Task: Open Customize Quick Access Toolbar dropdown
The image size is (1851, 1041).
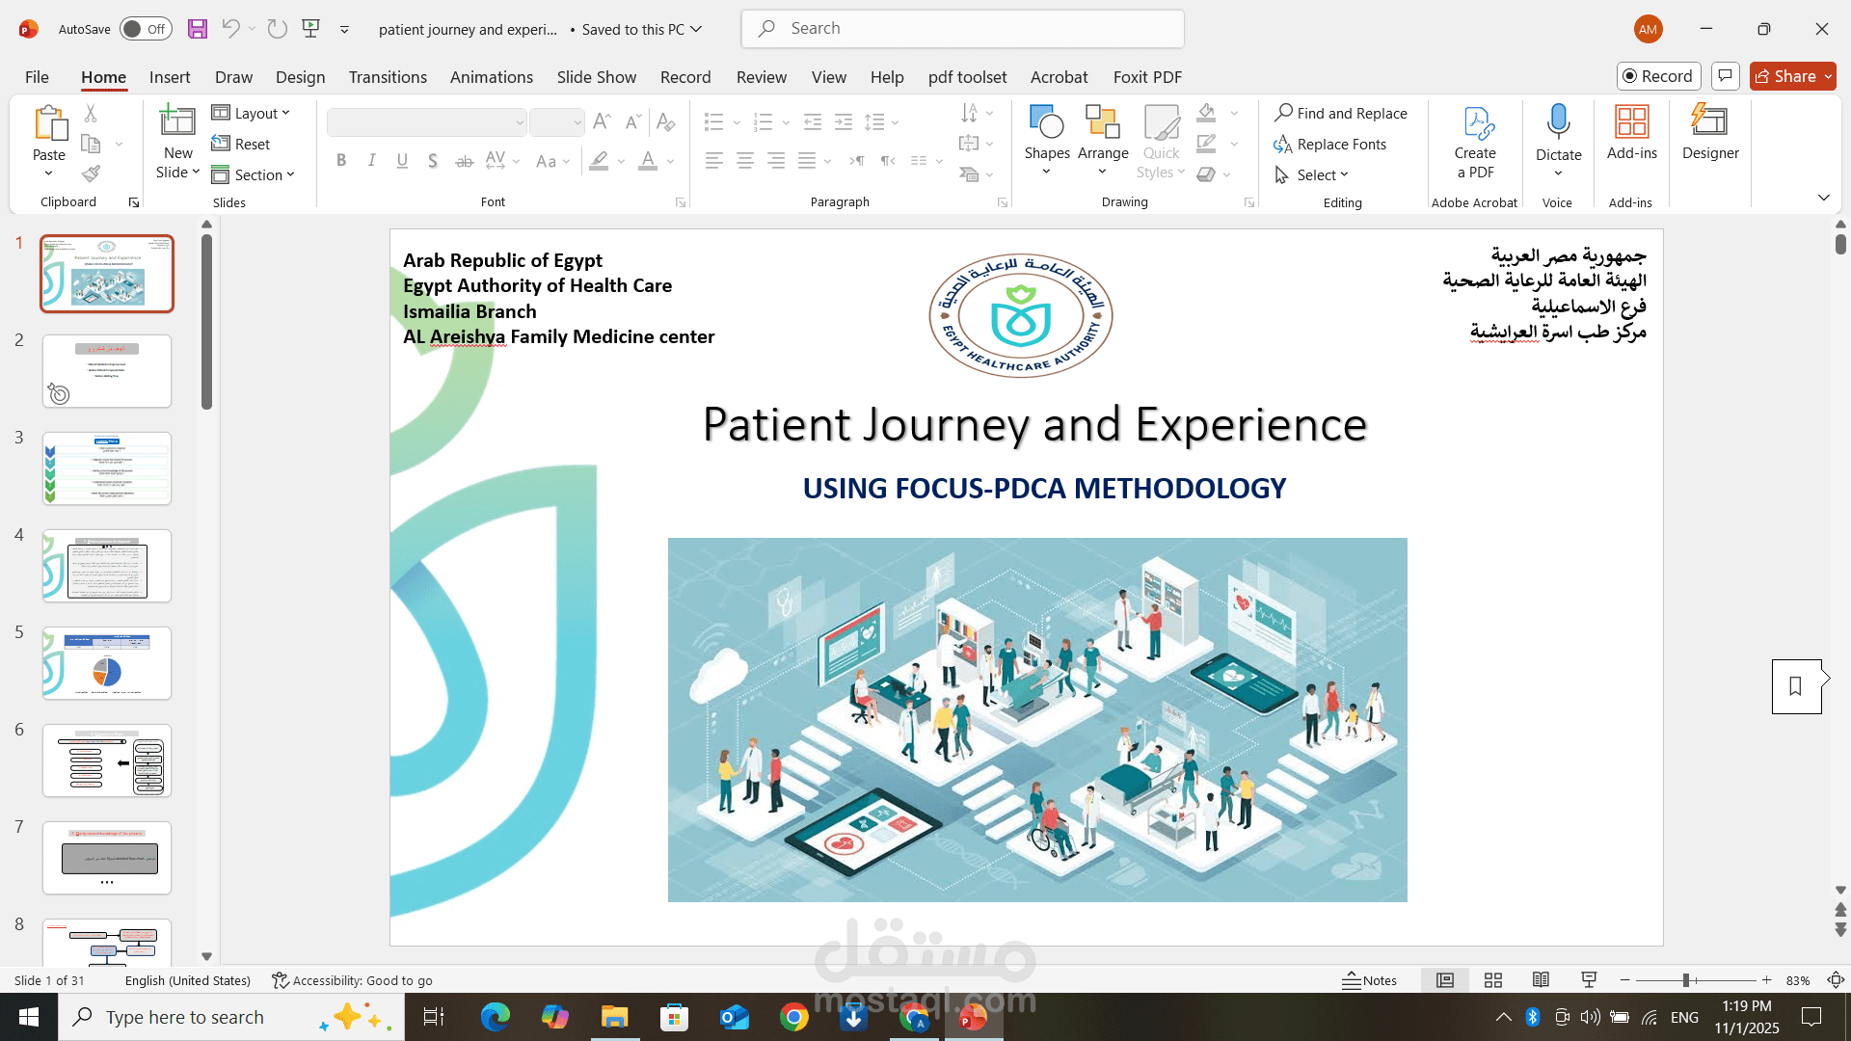Action: [344, 29]
